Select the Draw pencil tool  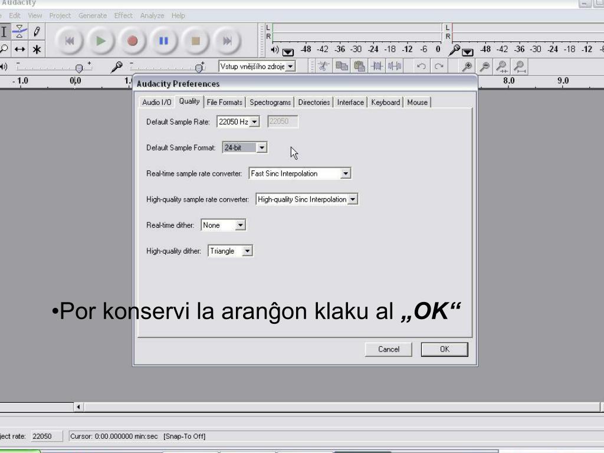37,32
